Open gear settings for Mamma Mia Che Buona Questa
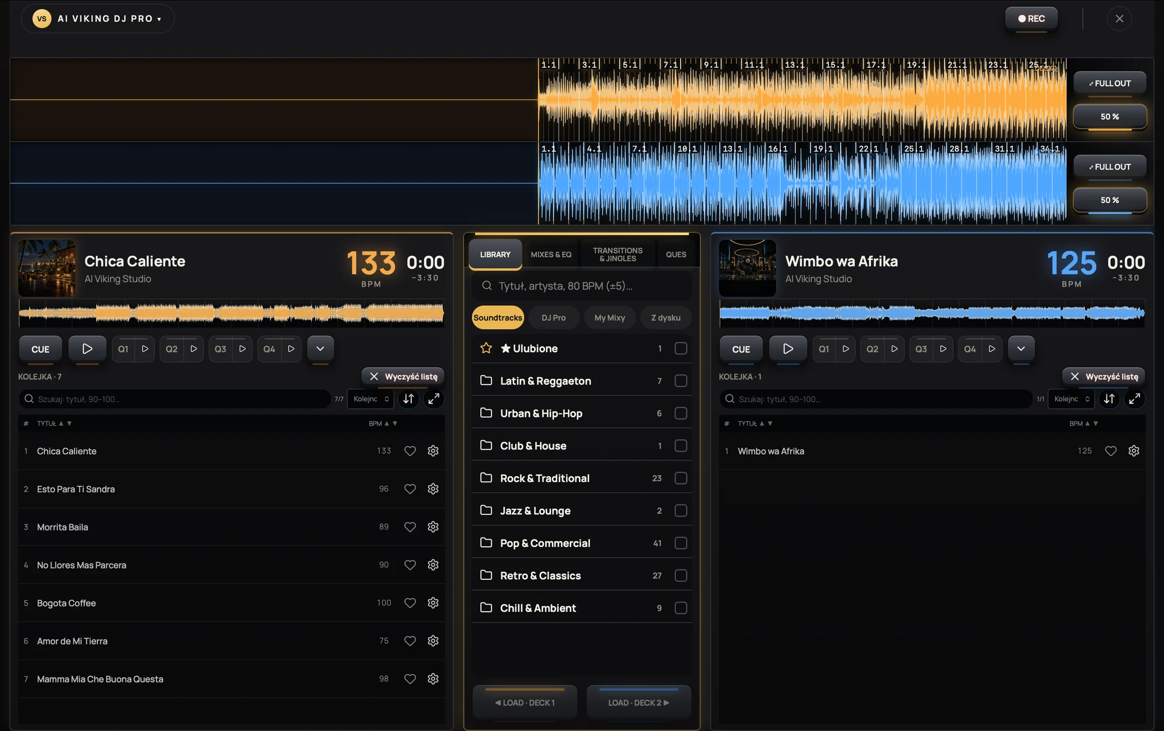 pyautogui.click(x=433, y=679)
